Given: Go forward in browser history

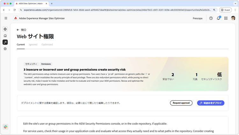Looking at the screenshot, I should pyautogui.click(x=9, y=10).
